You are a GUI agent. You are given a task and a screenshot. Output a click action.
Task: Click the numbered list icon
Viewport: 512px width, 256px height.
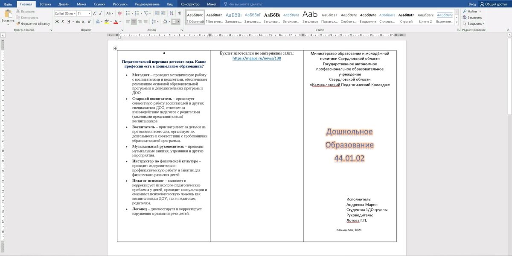[137, 14]
